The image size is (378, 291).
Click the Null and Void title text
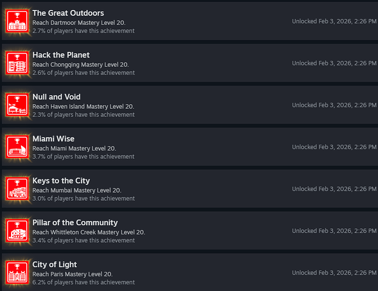click(x=56, y=97)
